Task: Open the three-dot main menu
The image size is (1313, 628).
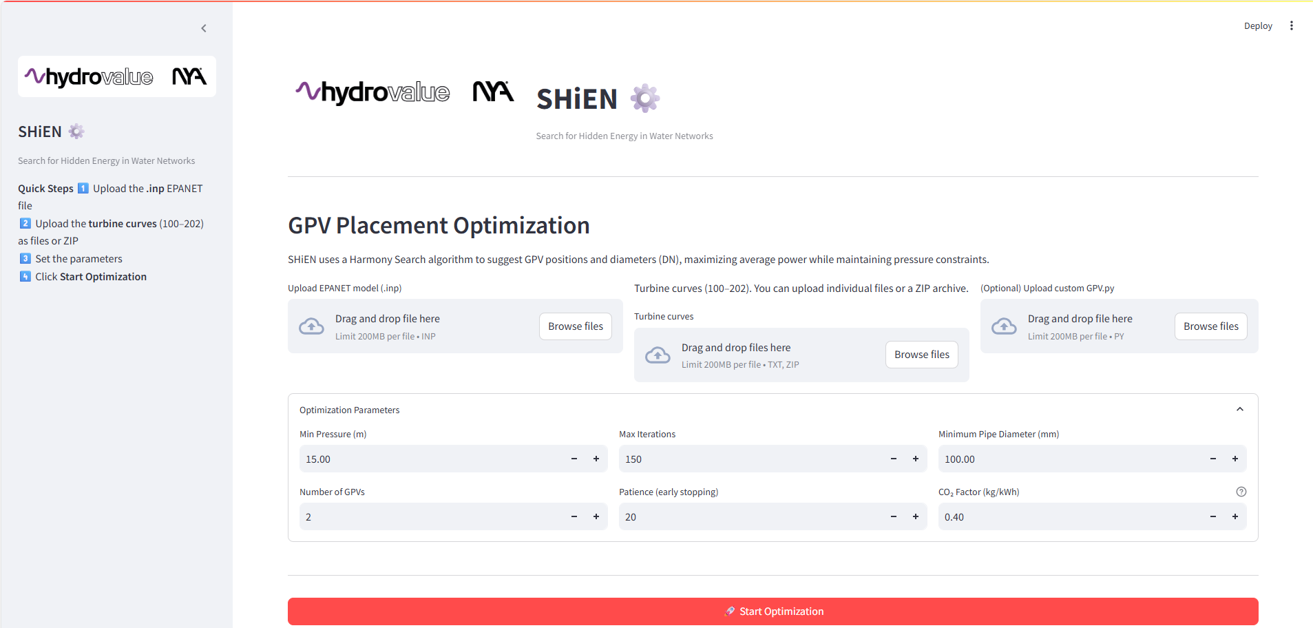Action: (1292, 25)
